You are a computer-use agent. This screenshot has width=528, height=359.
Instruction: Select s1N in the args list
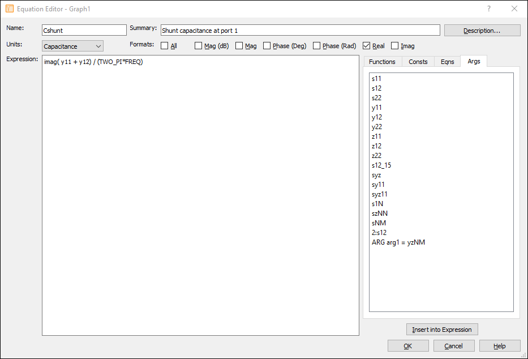click(377, 204)
